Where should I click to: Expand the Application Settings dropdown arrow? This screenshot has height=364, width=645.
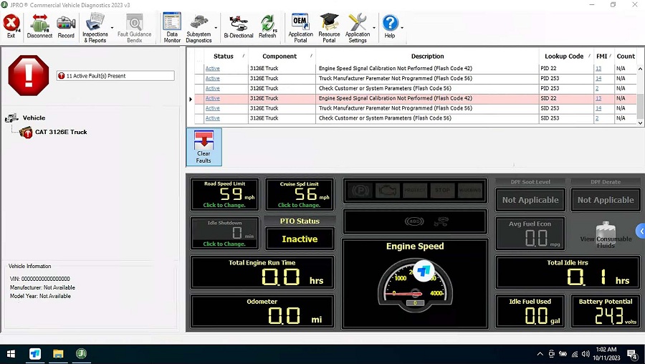coord(374,28)
